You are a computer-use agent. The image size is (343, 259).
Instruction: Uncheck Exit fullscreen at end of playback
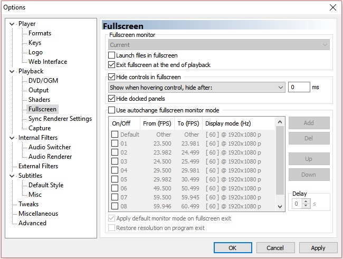pyautogui.click(x=111, y=65)
